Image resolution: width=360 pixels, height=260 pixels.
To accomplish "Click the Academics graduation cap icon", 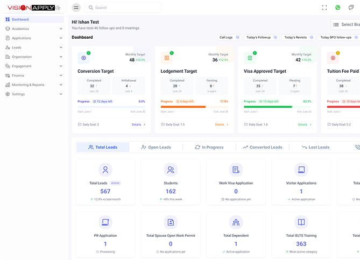I will coord(8,29).
